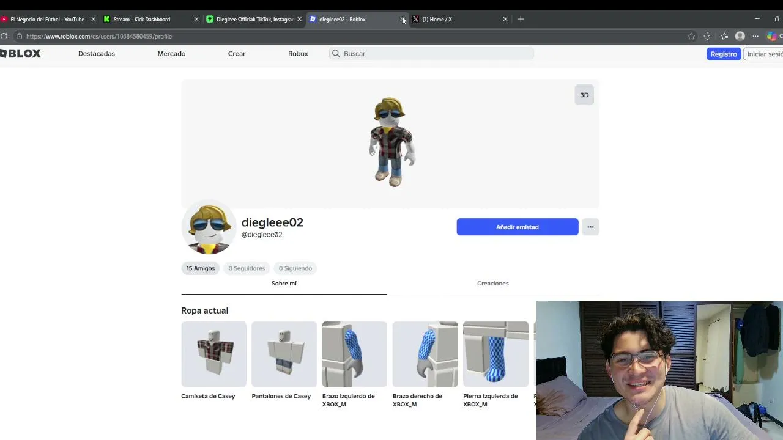Image resolution: width=783 pixels, height=440 pixels.
Task: Minimize the browser window
Action: tap(757, 19)
